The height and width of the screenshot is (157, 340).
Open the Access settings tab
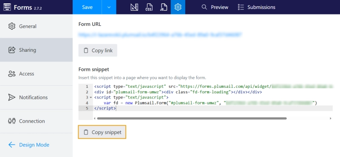36,74
